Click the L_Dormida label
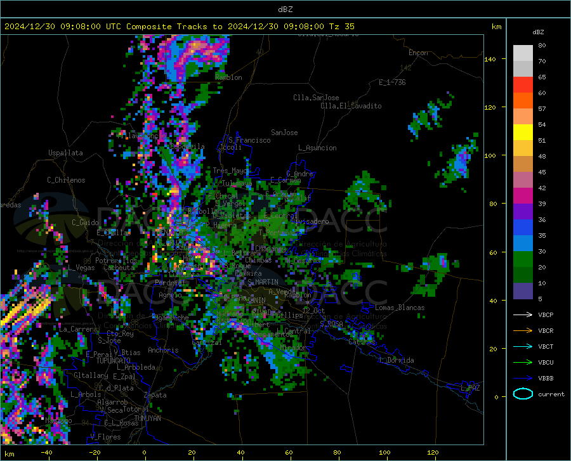Viewport: 571px width, 461px height. click(x=396, y=360)
